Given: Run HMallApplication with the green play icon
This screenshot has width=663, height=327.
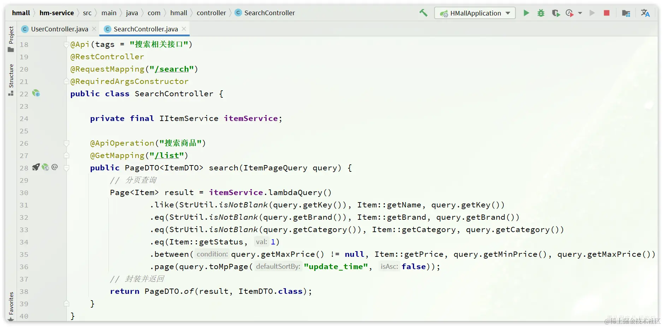Looking at the screenshot, I should pos(526,13).
